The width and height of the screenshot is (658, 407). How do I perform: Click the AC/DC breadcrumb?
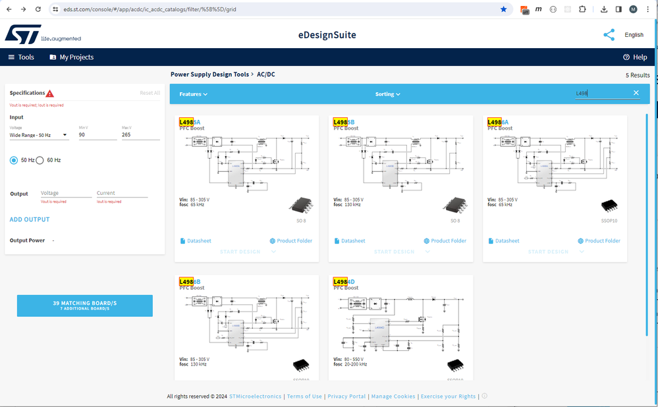coord(266,74)
